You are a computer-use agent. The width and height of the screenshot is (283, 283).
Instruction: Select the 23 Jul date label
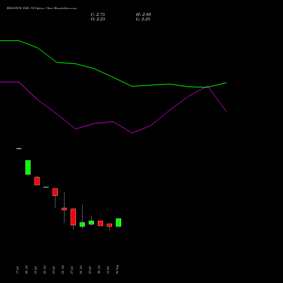tap(54, 270)
